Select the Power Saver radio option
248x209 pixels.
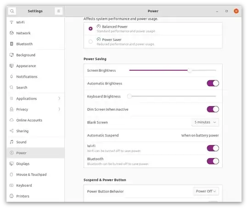[x=90, y=42]
